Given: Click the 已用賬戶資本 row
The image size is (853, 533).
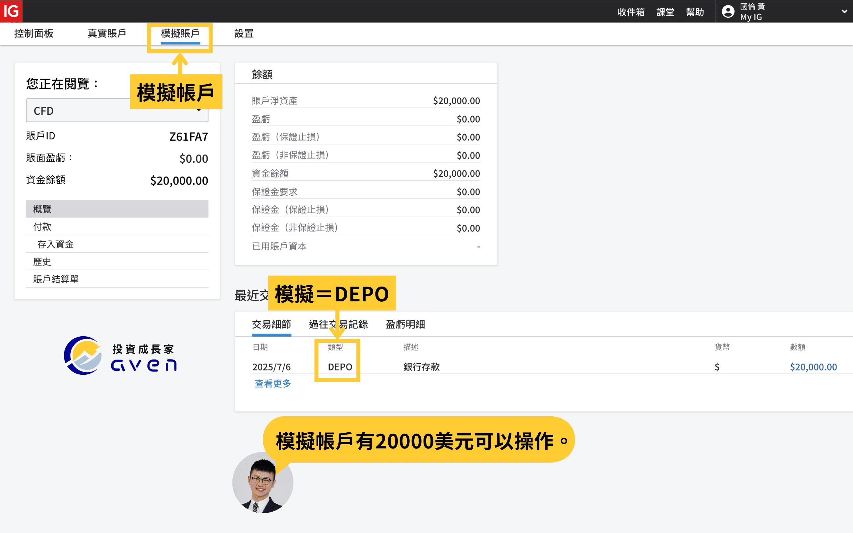Looking at the screenshot, I should tap(366, 246).
